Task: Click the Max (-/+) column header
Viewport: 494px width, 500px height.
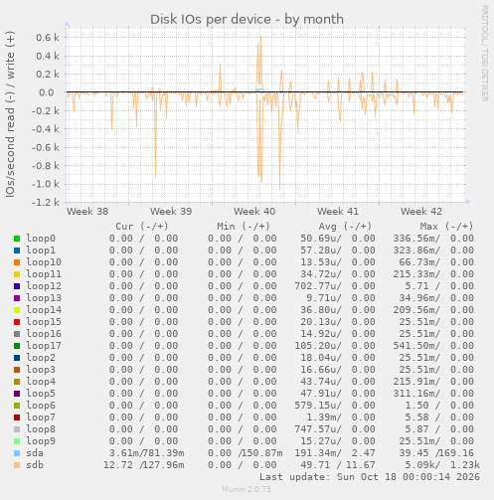Action: coord(446,227)
